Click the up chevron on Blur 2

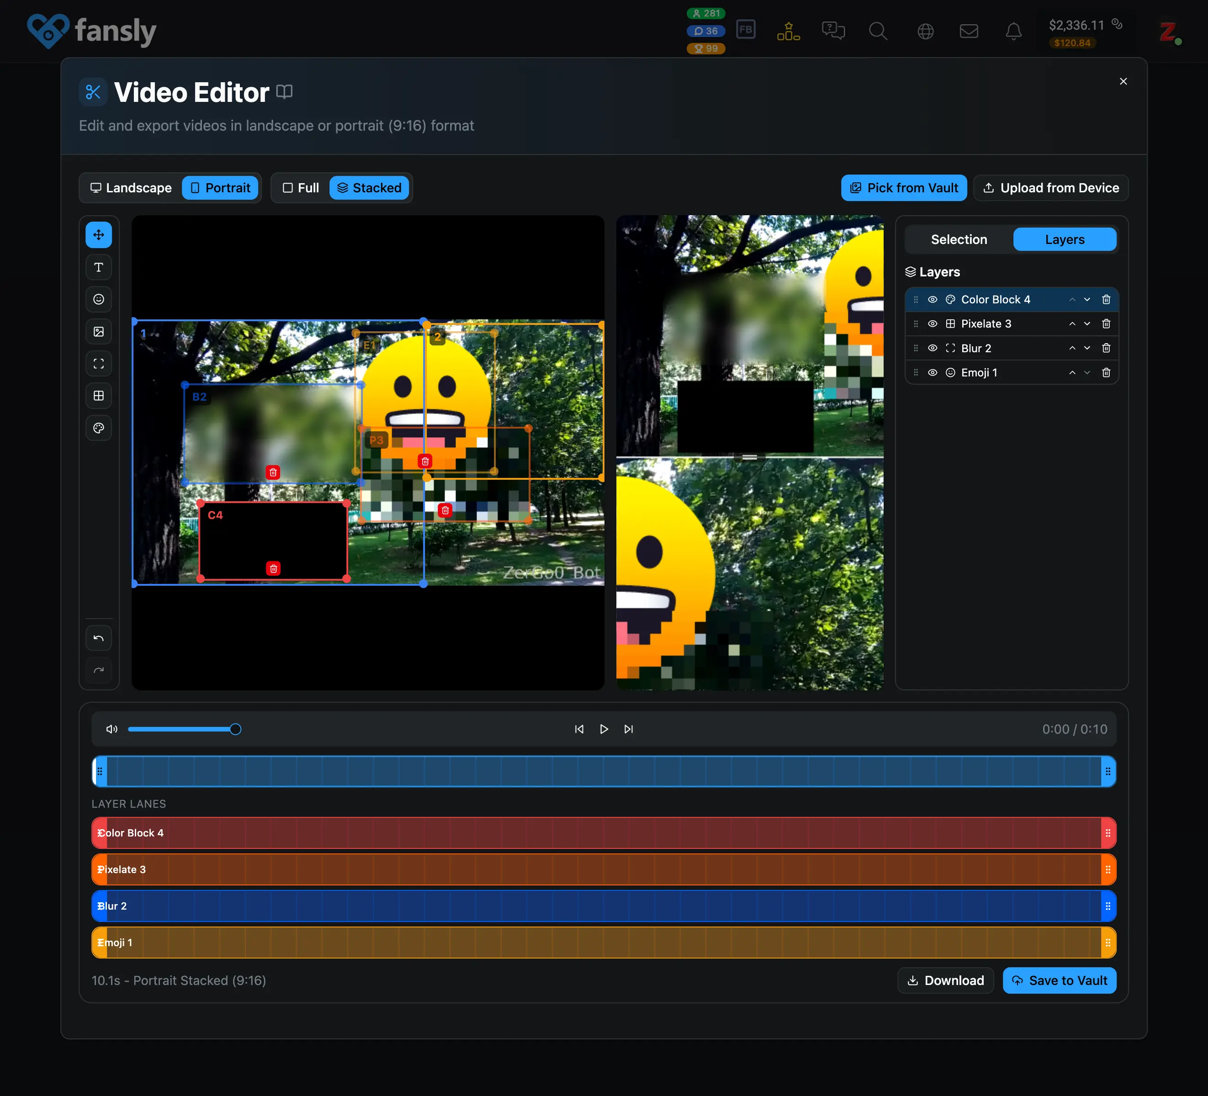(1073, 348)
